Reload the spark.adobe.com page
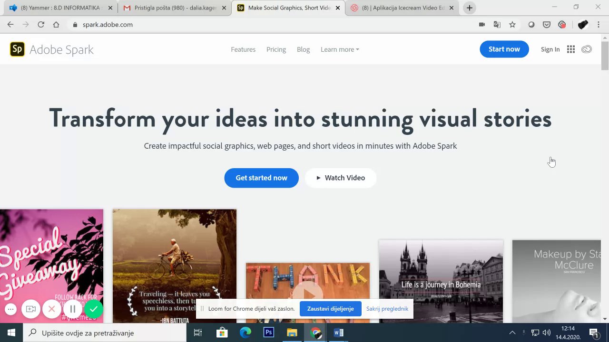 (x=41, y=25)
